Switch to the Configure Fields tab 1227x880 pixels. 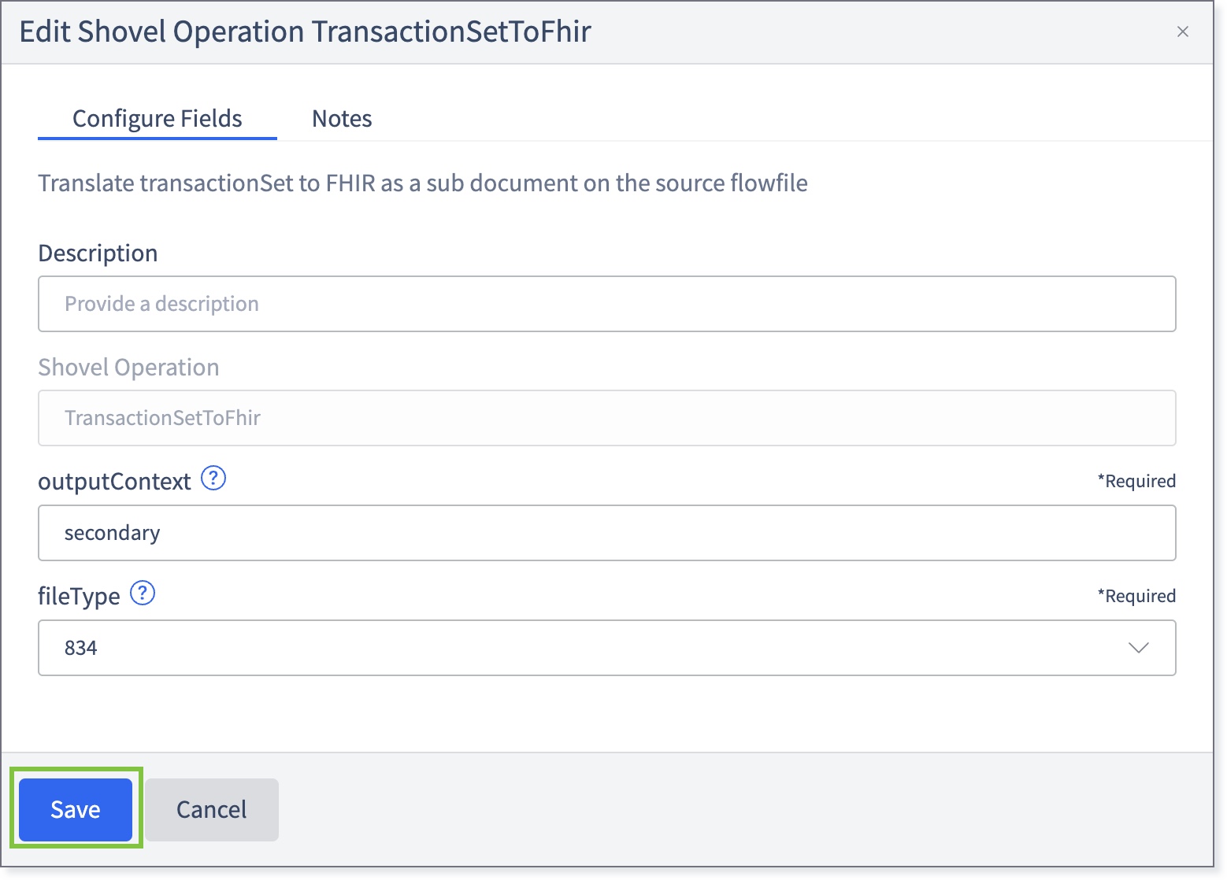(x=158, y=119)
